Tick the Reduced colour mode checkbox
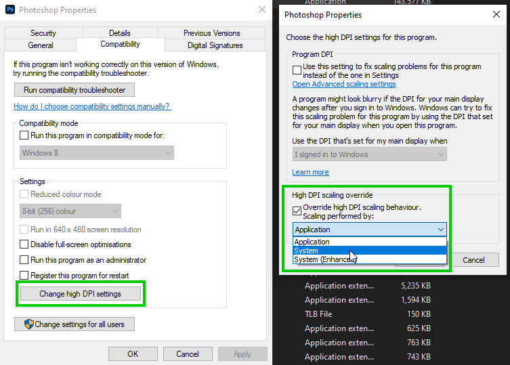The image size is (510, 365). click(x=24, y=194)
